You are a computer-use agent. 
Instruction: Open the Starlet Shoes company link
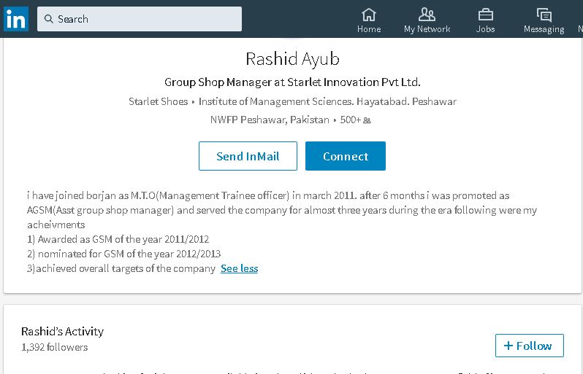point(158,101)
